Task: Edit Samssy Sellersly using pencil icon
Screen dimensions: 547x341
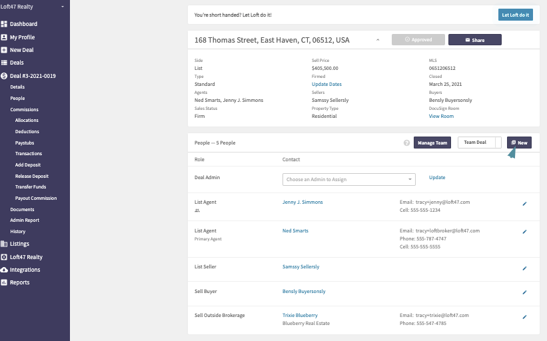Action: [524, 268]
